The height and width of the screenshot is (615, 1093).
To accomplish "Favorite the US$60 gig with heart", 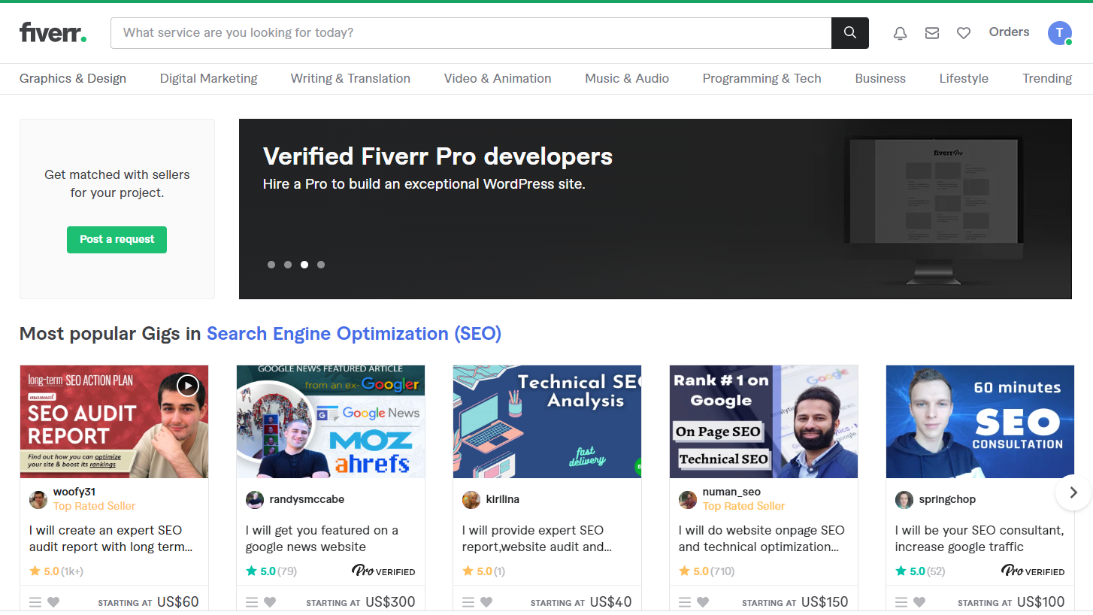I will [53, 602].
